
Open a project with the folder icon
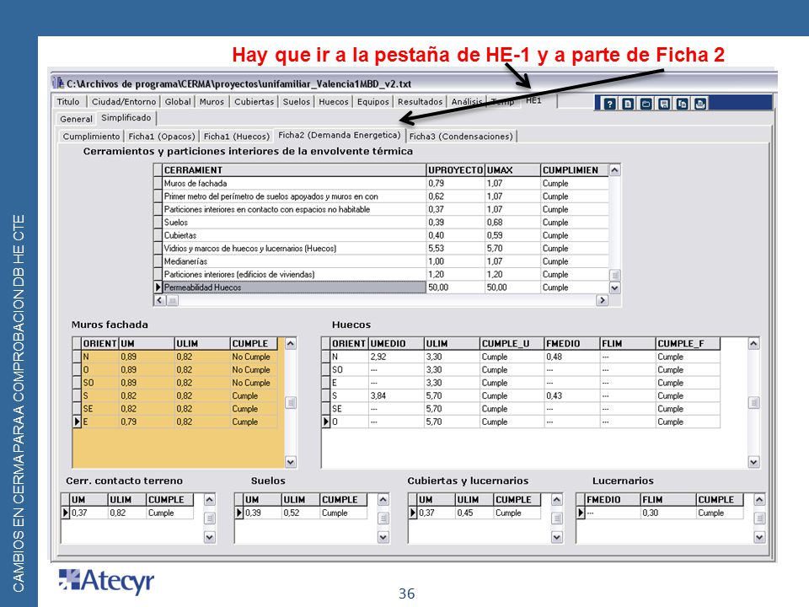coord(646,104)
